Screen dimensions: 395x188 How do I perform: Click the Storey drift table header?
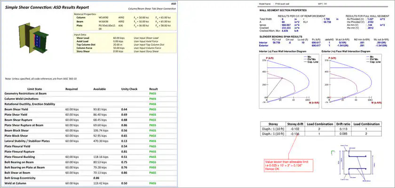tap(295, 124)
